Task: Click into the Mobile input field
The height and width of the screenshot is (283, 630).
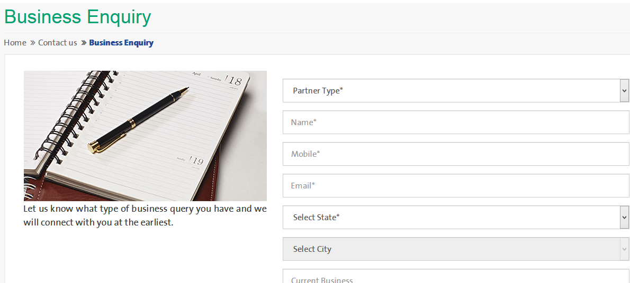Action: pyautogui.click(x=456, y=154)
